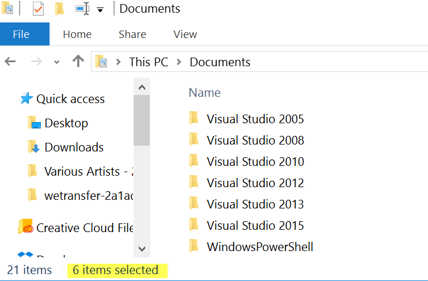Open the Customize Quick Access Toolbar dropdown
The width and height of the screenshot is (428, 281).
click(x=100, y=10)
